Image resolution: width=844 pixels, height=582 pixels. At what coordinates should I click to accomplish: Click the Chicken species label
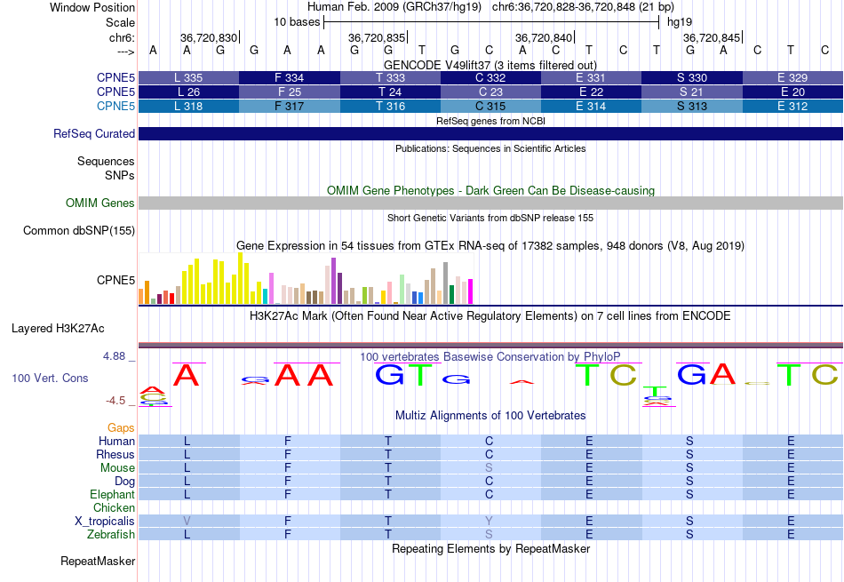[x=114, y=507]
